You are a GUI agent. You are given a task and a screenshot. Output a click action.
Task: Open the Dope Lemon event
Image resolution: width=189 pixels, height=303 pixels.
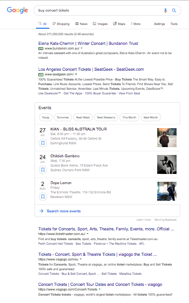pos(61,183)
